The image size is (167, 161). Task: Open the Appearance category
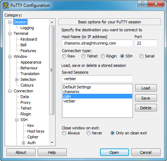pos(31,62)
